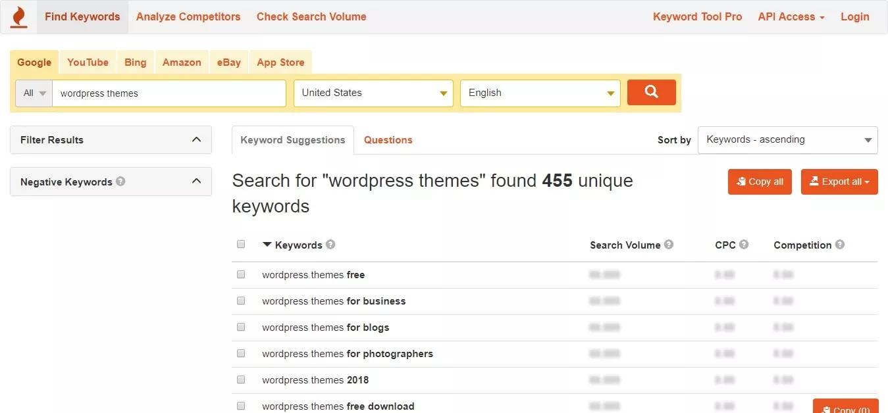
Task: Check the 'wordpress themes 2018' checkbox
Action: [241, 379]
